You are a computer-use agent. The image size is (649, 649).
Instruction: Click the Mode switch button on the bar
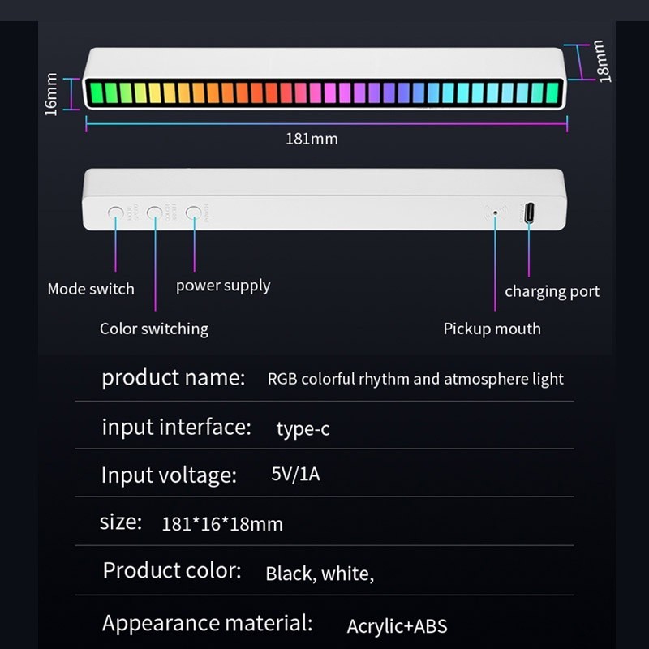[x=115, y=213]
